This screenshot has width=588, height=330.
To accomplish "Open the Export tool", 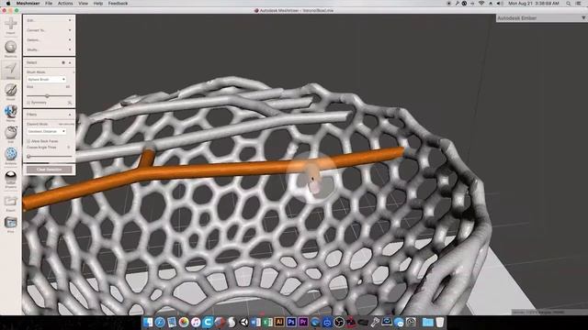I will tap(10, 203).
